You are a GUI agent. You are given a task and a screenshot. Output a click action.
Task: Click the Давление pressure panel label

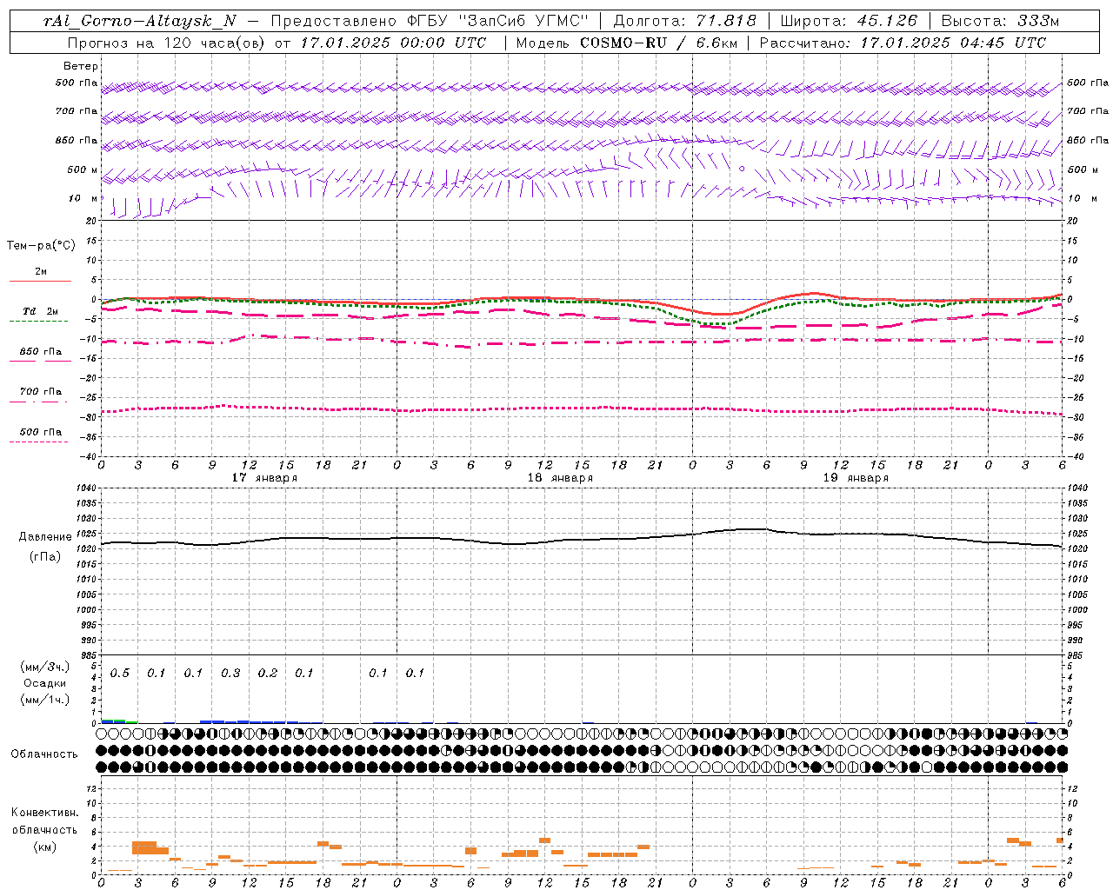coord(45,537)
